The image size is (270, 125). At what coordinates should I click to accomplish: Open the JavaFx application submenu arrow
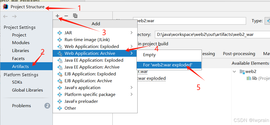pos(132,87)
